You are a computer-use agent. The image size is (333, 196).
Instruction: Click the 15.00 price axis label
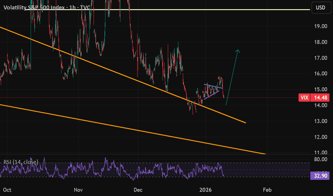[x=320, y=89]
